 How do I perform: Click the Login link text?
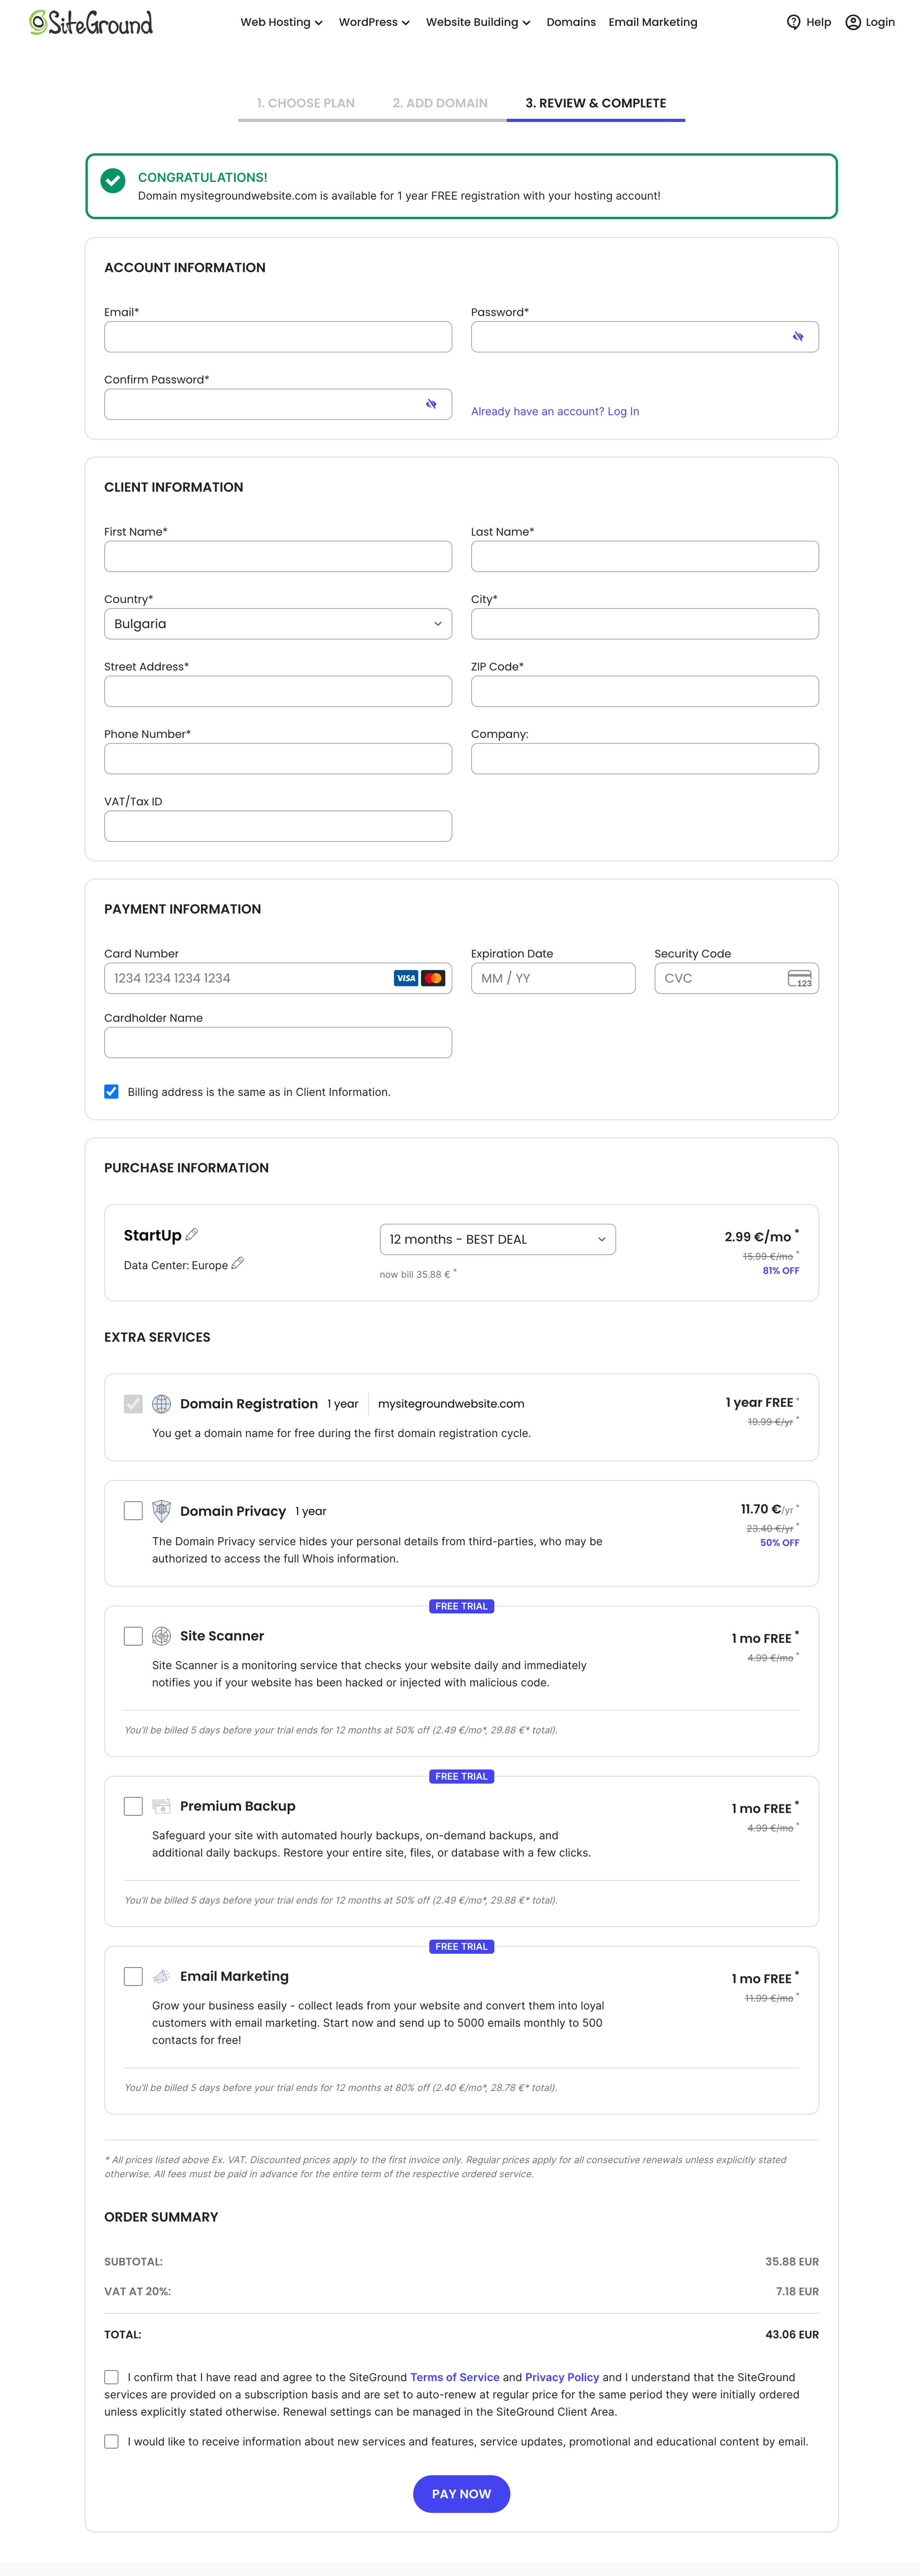pyautogui.click(x=880, y=22)
